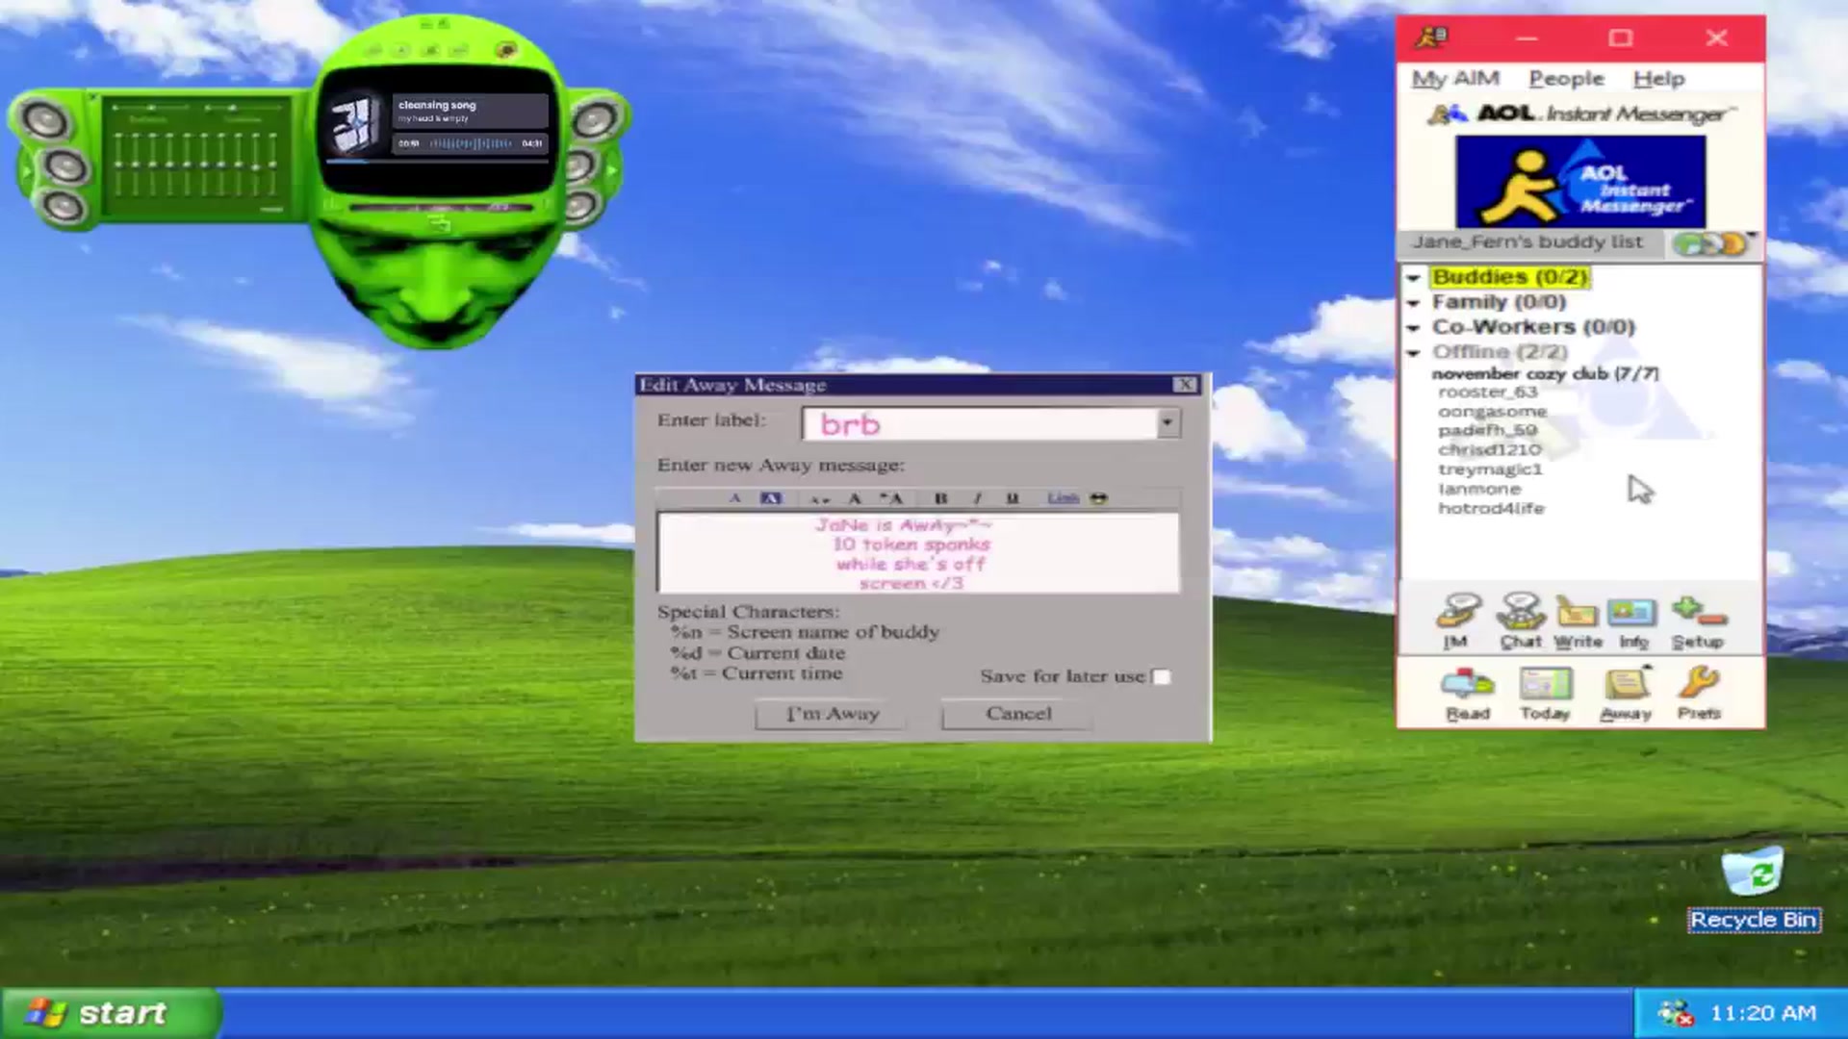Collapse the Co-Workers (0/0) group

pyautogui.click(x=1413, y=328)
